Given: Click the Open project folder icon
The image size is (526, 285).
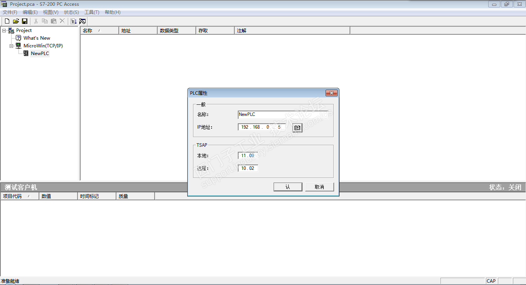Looking at the screenshot, I should (16, 21).
